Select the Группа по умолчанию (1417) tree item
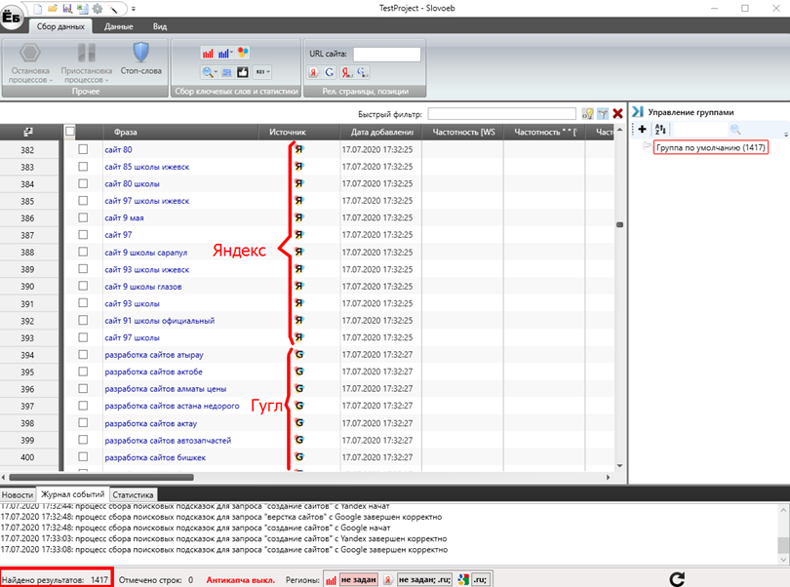 click(x=710, y=147)
